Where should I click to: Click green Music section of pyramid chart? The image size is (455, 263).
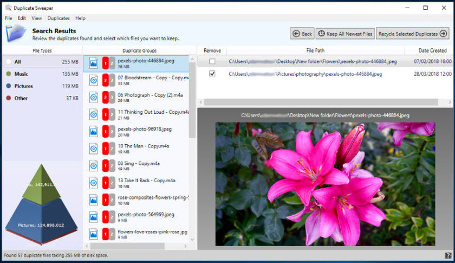(x=42, y=184)
